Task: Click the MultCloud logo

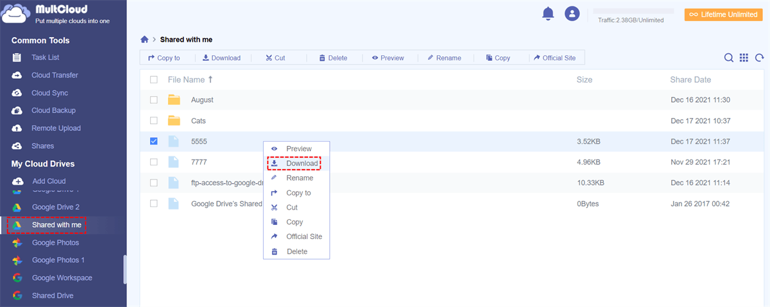Action: 55,13
